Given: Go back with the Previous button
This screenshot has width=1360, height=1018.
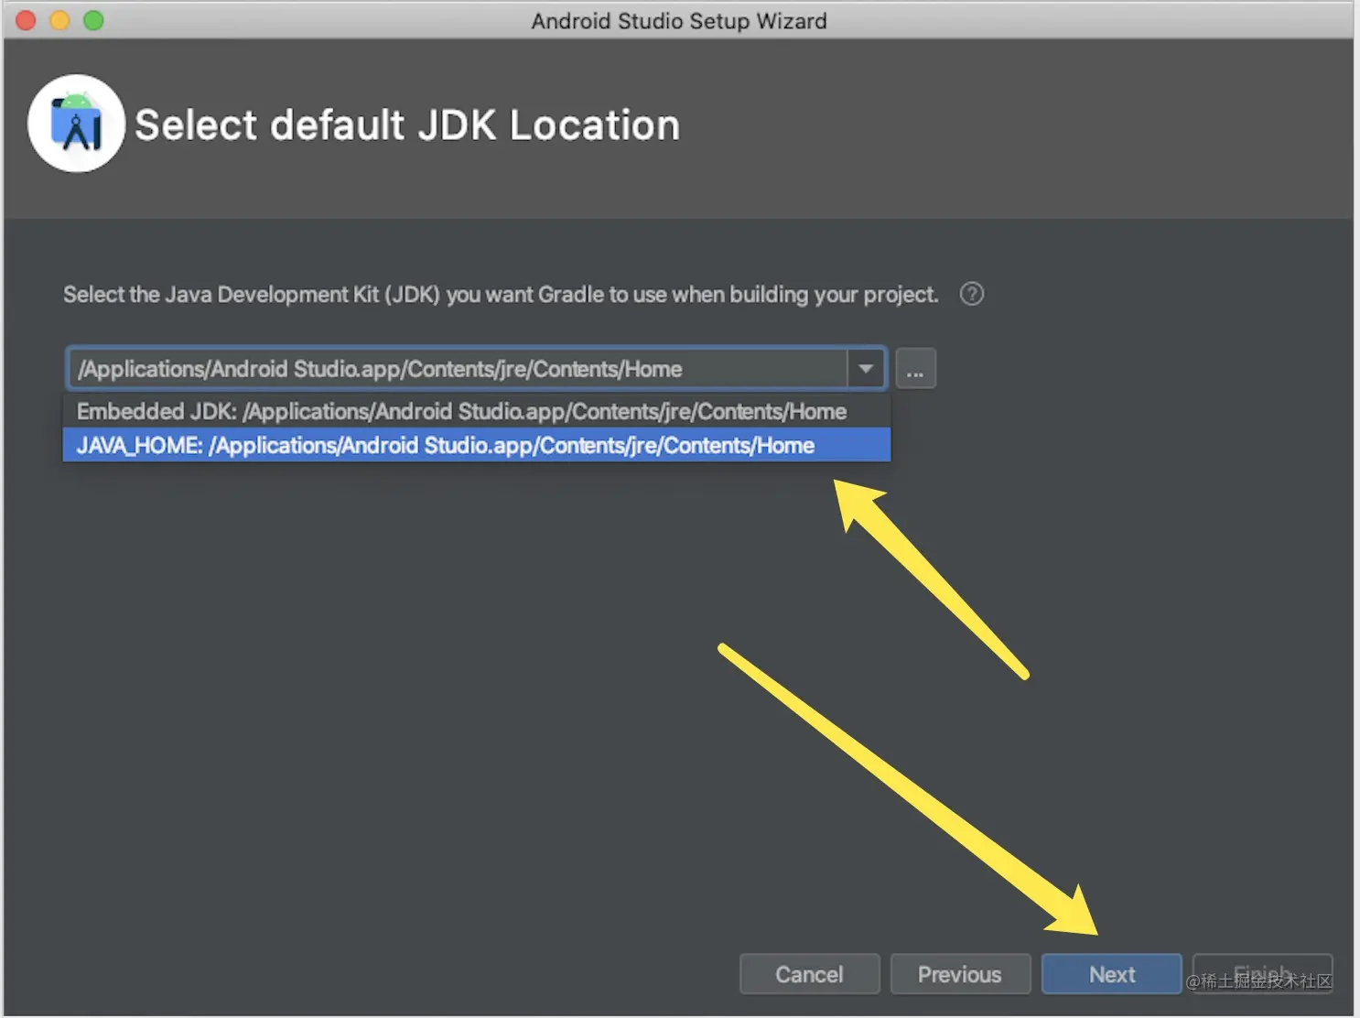Looking at the screenshot, I should [x=960, y=974].
